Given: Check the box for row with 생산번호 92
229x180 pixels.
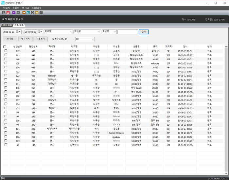Looking at the screenshot, I should (x=6, y=145).
